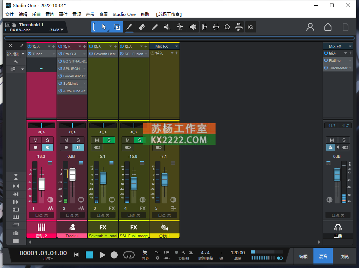Select the Range tool

(117, 27)
